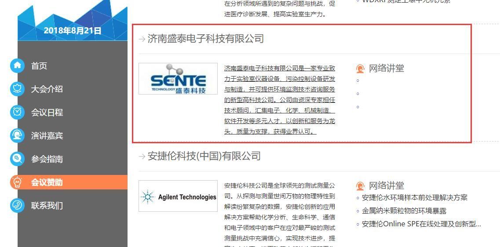This screenshot has height=247, width=500.
Task: Open the underlined 济南盛泰 company description
Action: coord(280,100)
